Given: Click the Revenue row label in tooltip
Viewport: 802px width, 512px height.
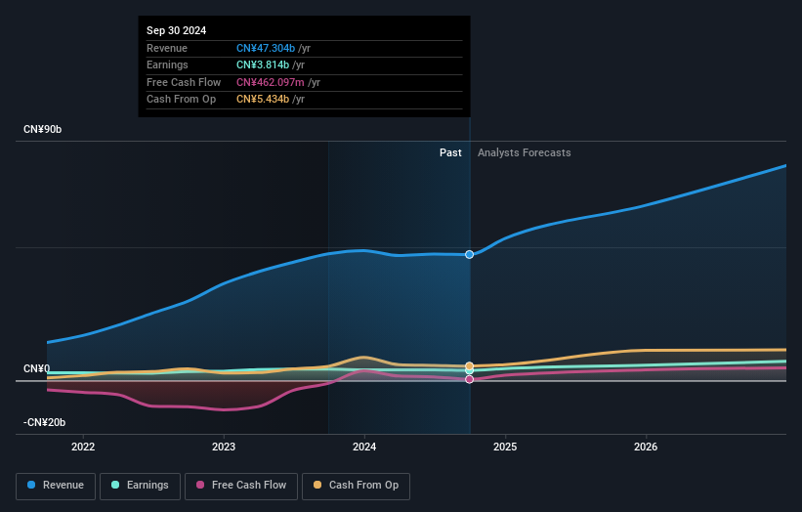Looking at the screenshot, I should pyautogui.click(x=167, y=48).
